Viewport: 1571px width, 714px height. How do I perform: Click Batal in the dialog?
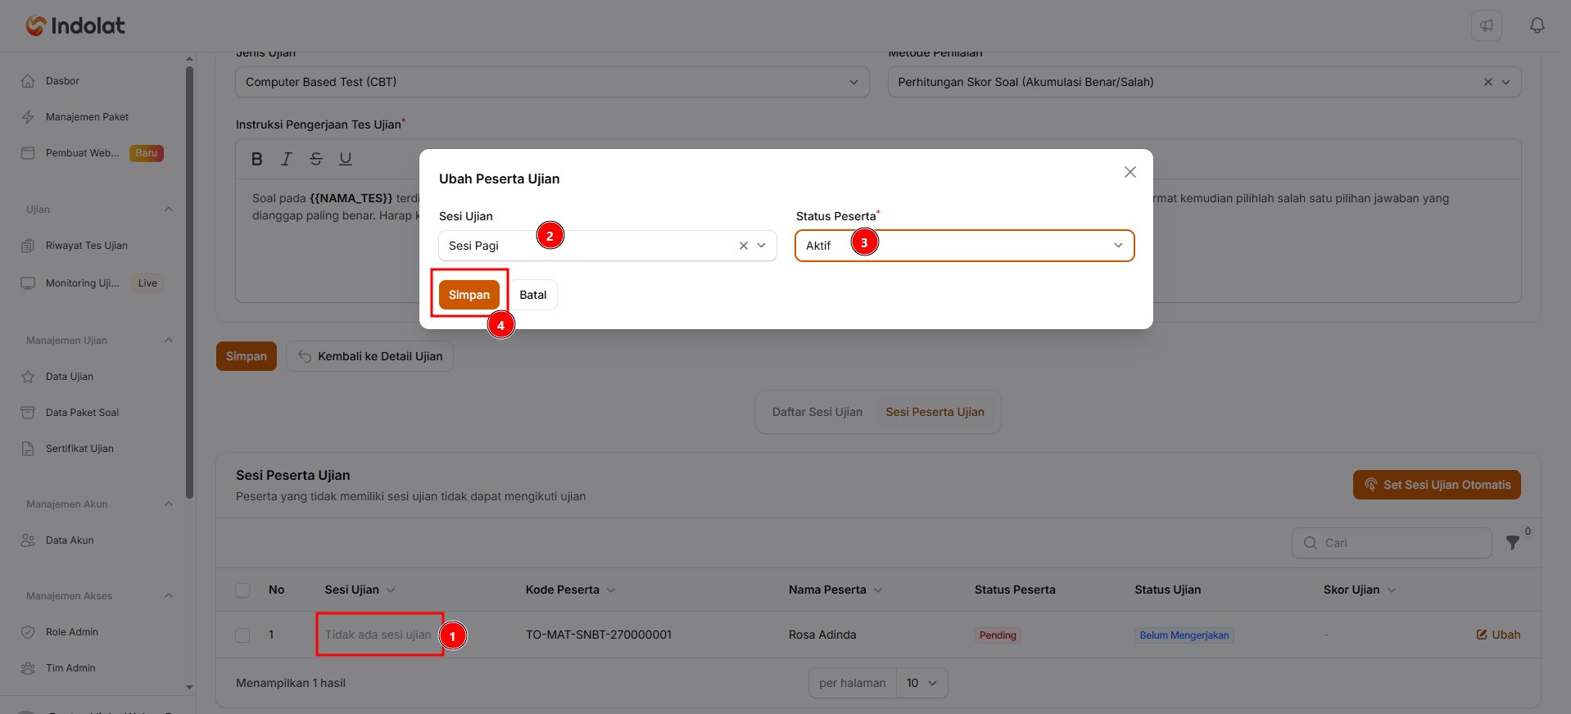(x=533, y=295)
